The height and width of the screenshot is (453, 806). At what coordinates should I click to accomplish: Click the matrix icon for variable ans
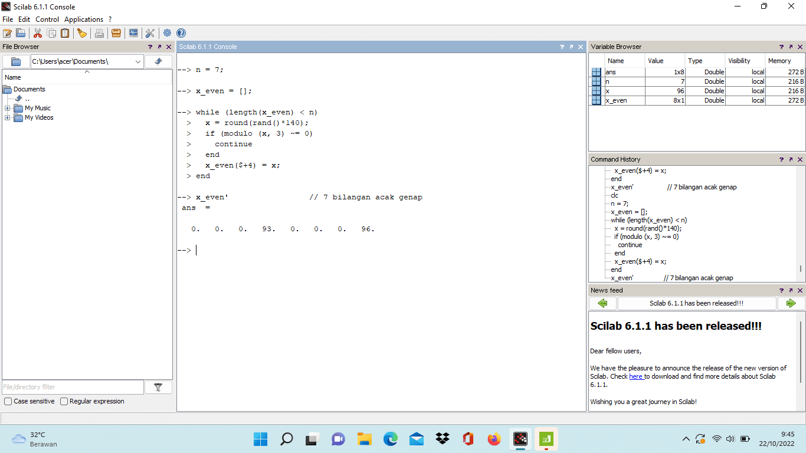point(597,72)
